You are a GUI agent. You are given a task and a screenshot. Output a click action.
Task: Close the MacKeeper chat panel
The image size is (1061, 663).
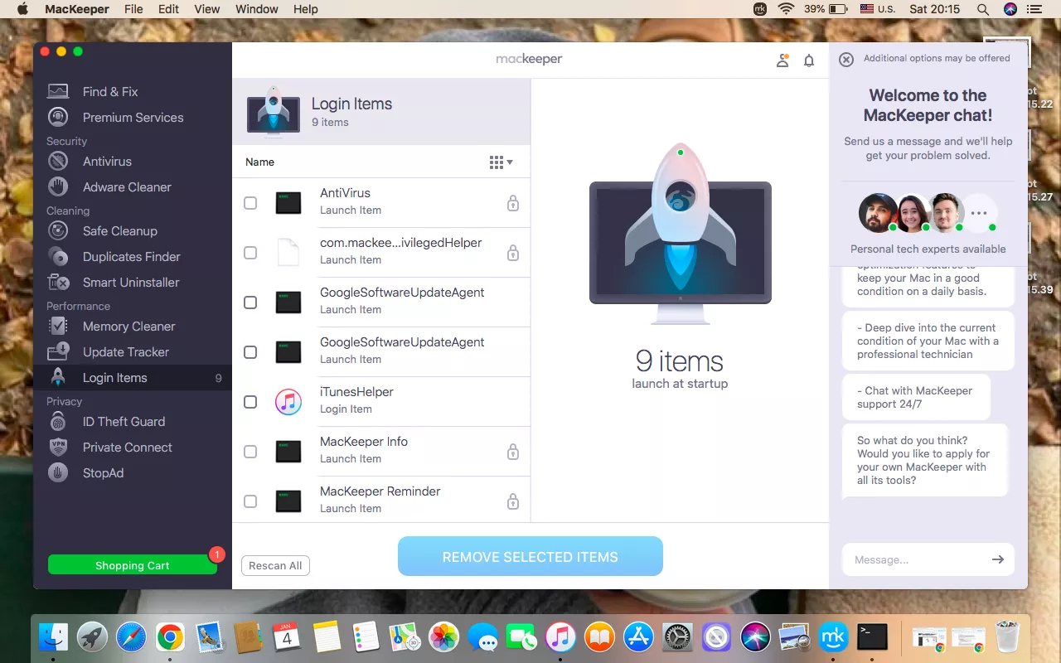coord(845,59)
